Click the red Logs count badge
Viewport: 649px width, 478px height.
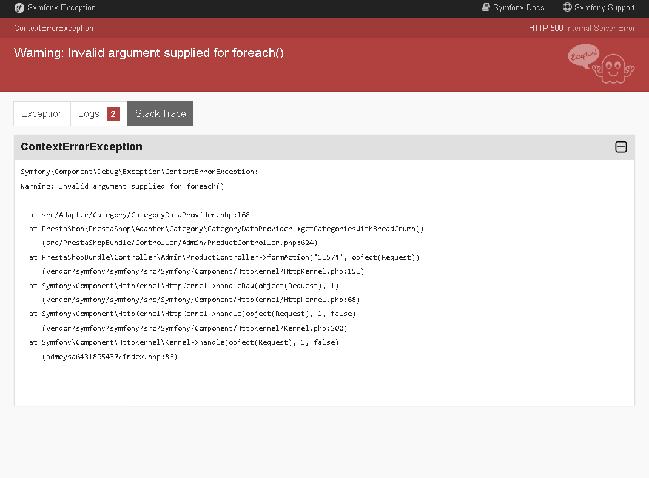pos(113,114)
